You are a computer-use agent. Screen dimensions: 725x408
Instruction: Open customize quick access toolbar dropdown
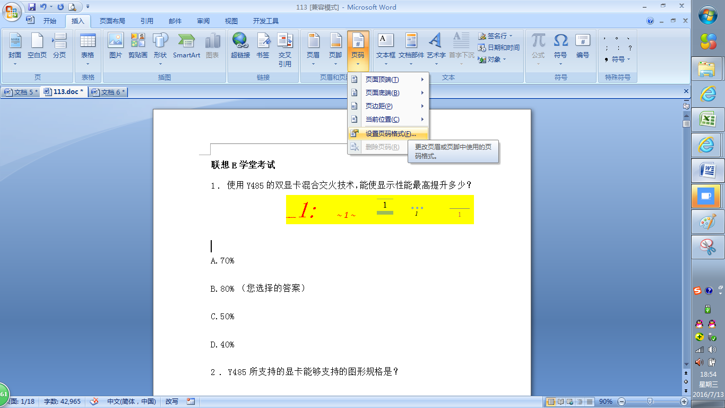point(88,7)
